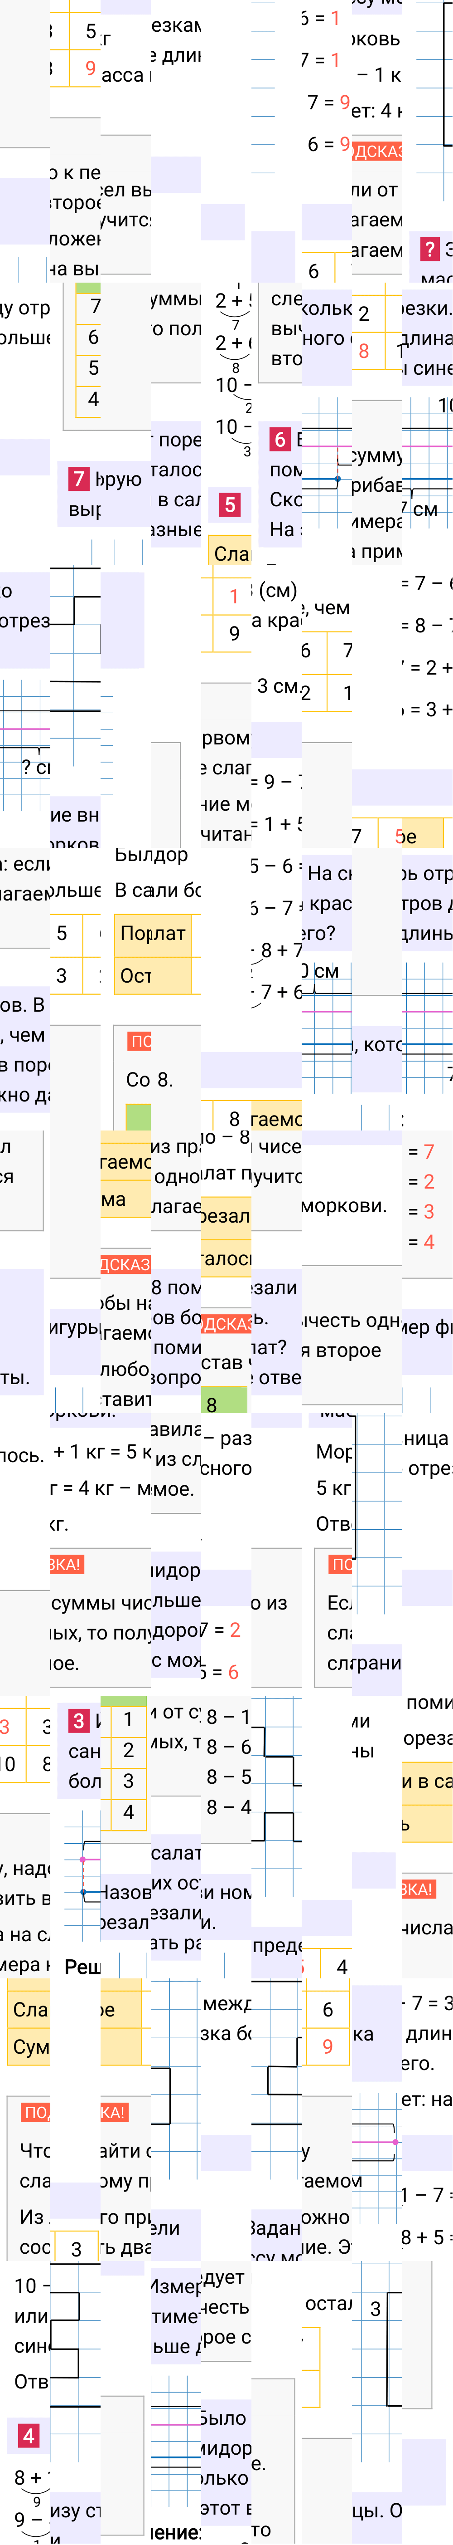Select the text "Со 8."
This screenshot has width=453, height=2545.
tap(149, 1079)
